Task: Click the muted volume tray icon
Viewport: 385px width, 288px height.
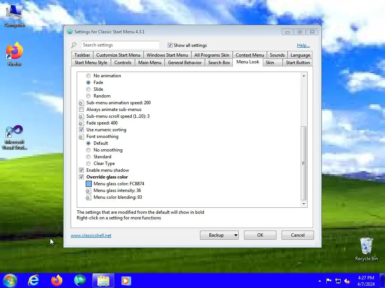Action: tap(347, 281)
